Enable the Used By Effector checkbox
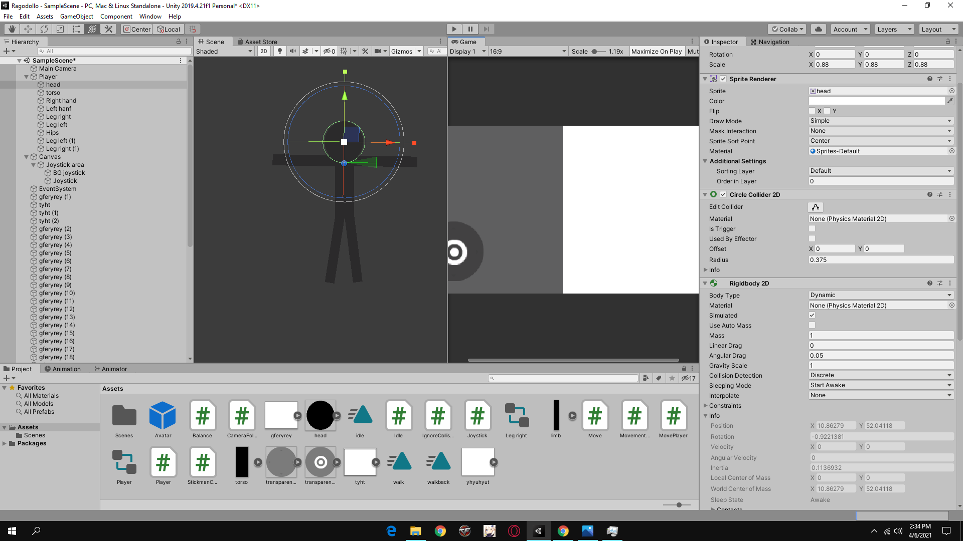Screen dimensions: 963x541 tap(812, 238)
